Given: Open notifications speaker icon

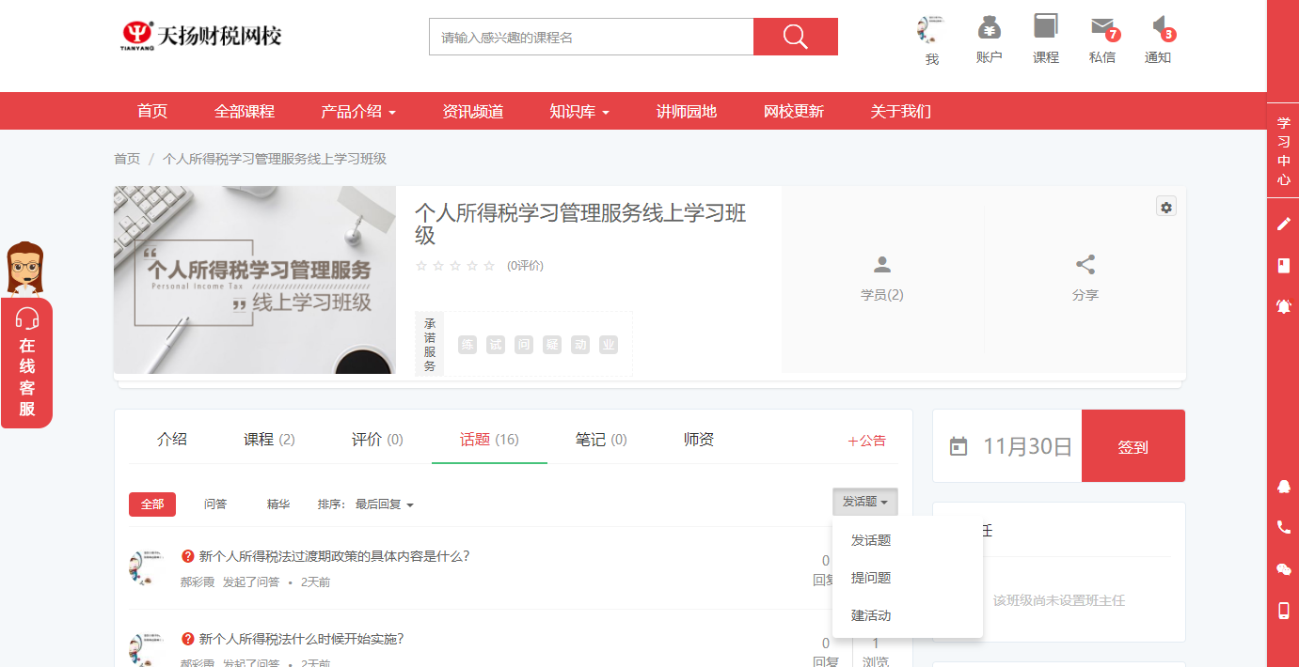Looking at the screenshot, I should [x=1159, y=27].
